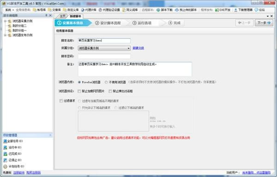Expand the 浏览器采集示例 tree node
This screenshot has height=177, width=277.
(5, 21)
